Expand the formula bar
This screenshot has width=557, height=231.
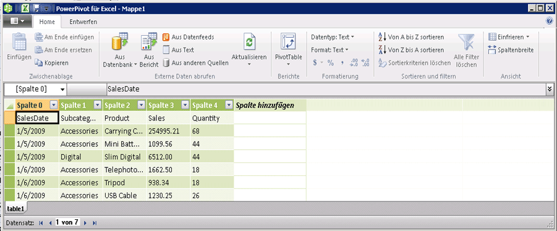550,90
